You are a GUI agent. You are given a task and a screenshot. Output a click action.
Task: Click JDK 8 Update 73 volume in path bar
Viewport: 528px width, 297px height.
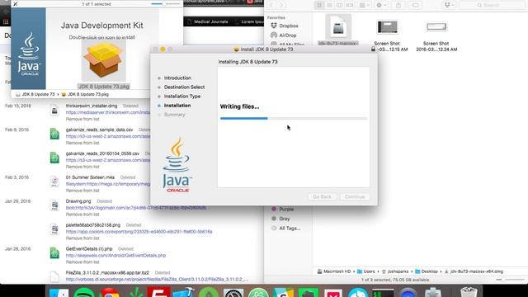point(35,94)
